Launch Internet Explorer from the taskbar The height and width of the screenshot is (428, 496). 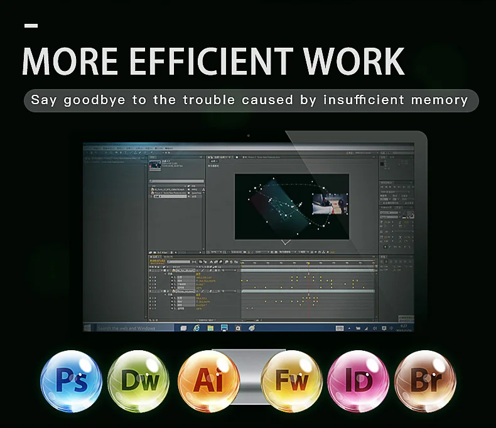point(197,328)
